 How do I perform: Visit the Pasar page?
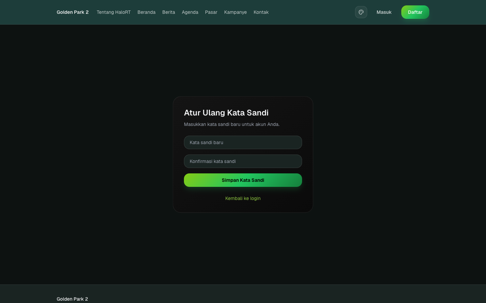(x=211, y=12)
